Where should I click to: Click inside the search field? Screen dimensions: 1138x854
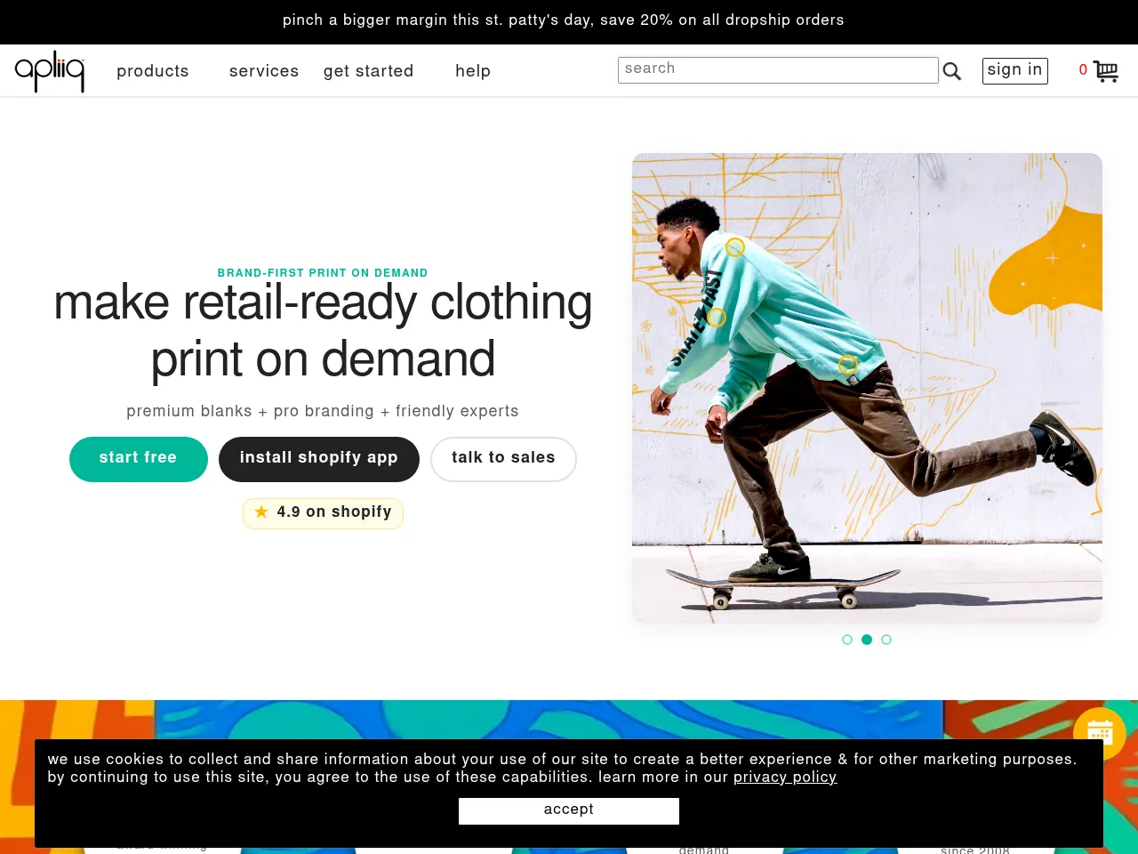pyautogui.click(x=778, y=69)
